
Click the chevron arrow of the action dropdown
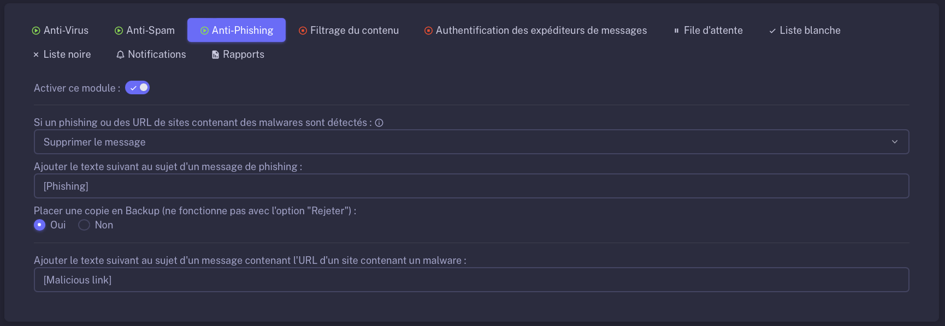[x=895, y=142]
